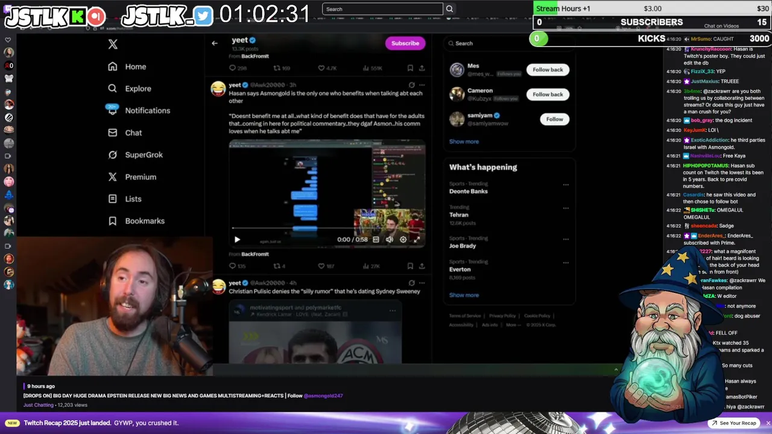The width and height of the screenshot is (772, 434).
Task: Open the Premium page
Action: [x=132, y=177]
